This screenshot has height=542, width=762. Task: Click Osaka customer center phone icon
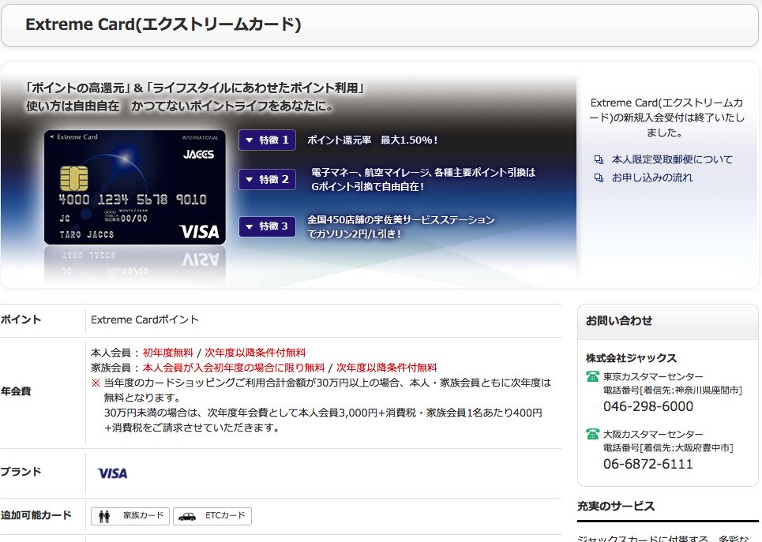(x=592, y=434)
